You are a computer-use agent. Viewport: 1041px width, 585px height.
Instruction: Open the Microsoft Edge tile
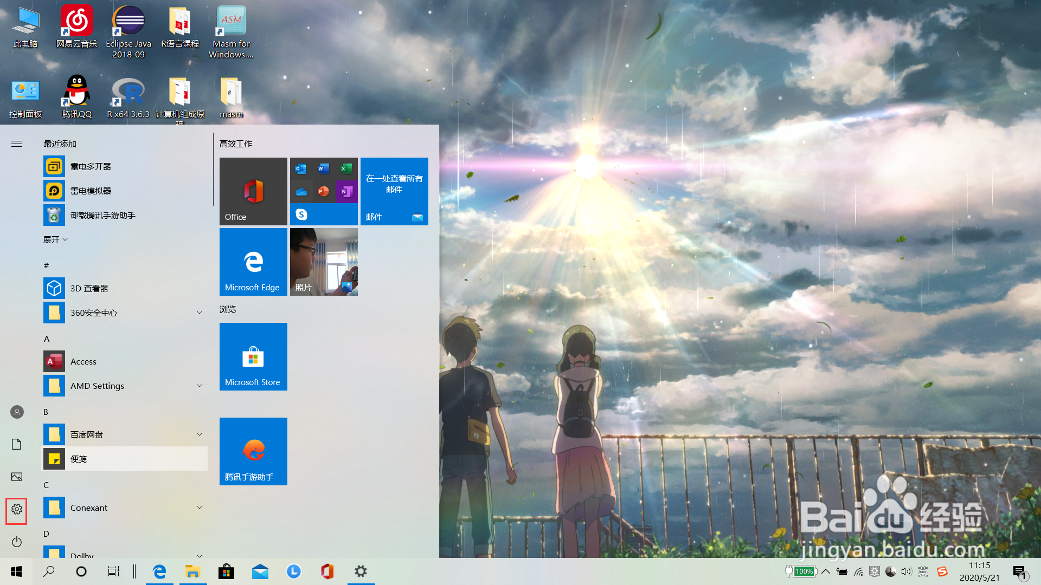click(x=253, y=262)
